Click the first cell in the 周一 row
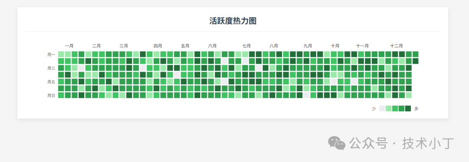The width and height of the screenshot is (469, 162). 61,54
